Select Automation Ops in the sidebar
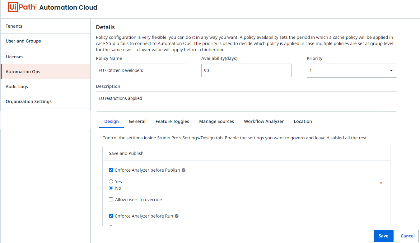Viewport: 420px width, 243px height. [45, 72]
